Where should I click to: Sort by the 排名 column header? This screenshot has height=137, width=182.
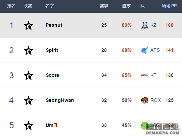(x=11, y=6)
